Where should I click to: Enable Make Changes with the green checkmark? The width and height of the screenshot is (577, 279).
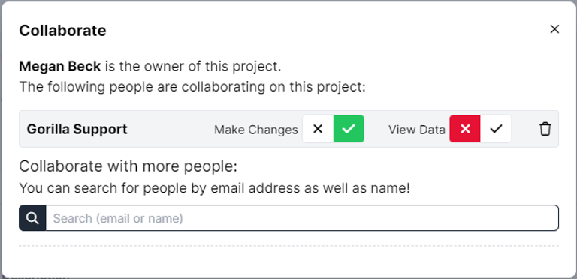[x=349, y=129]
